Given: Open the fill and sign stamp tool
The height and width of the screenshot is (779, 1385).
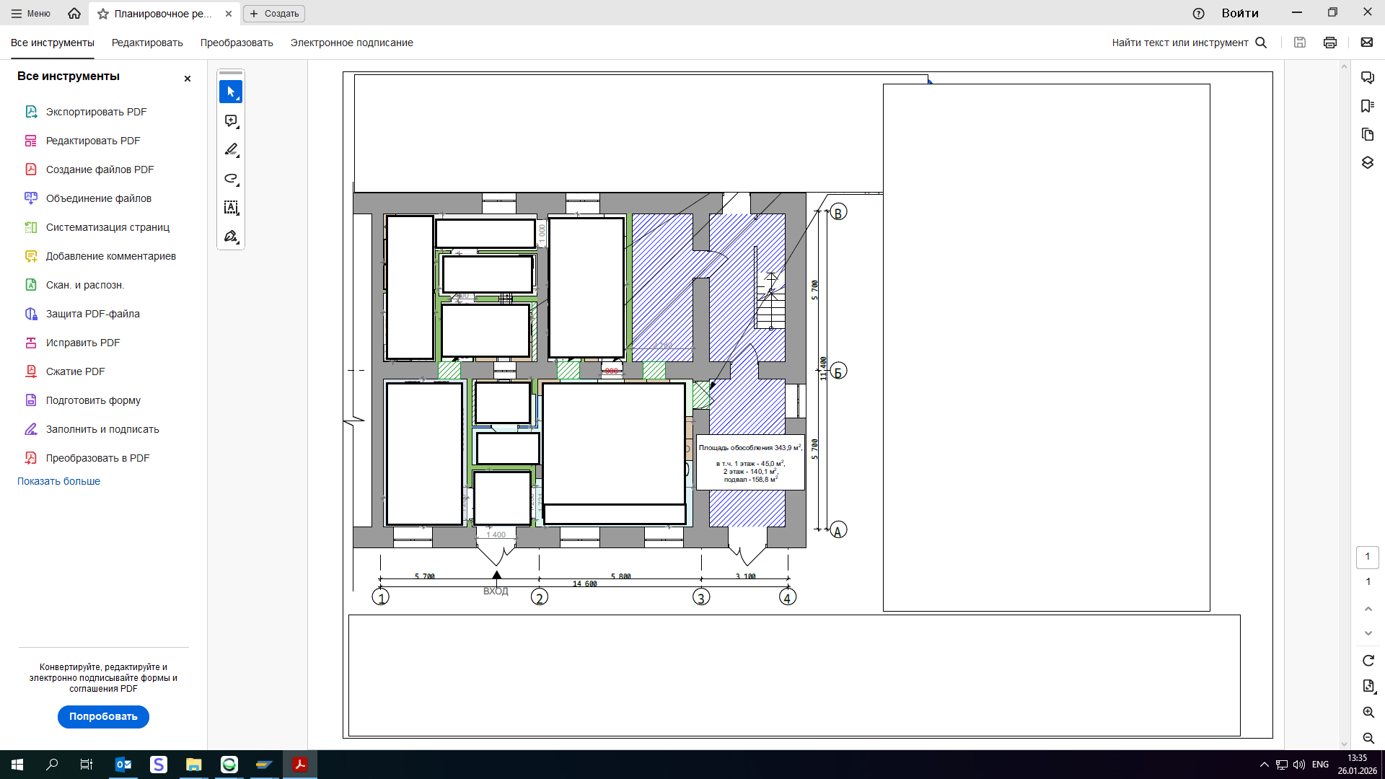Looking at the screenshot, I should point(231,237).
